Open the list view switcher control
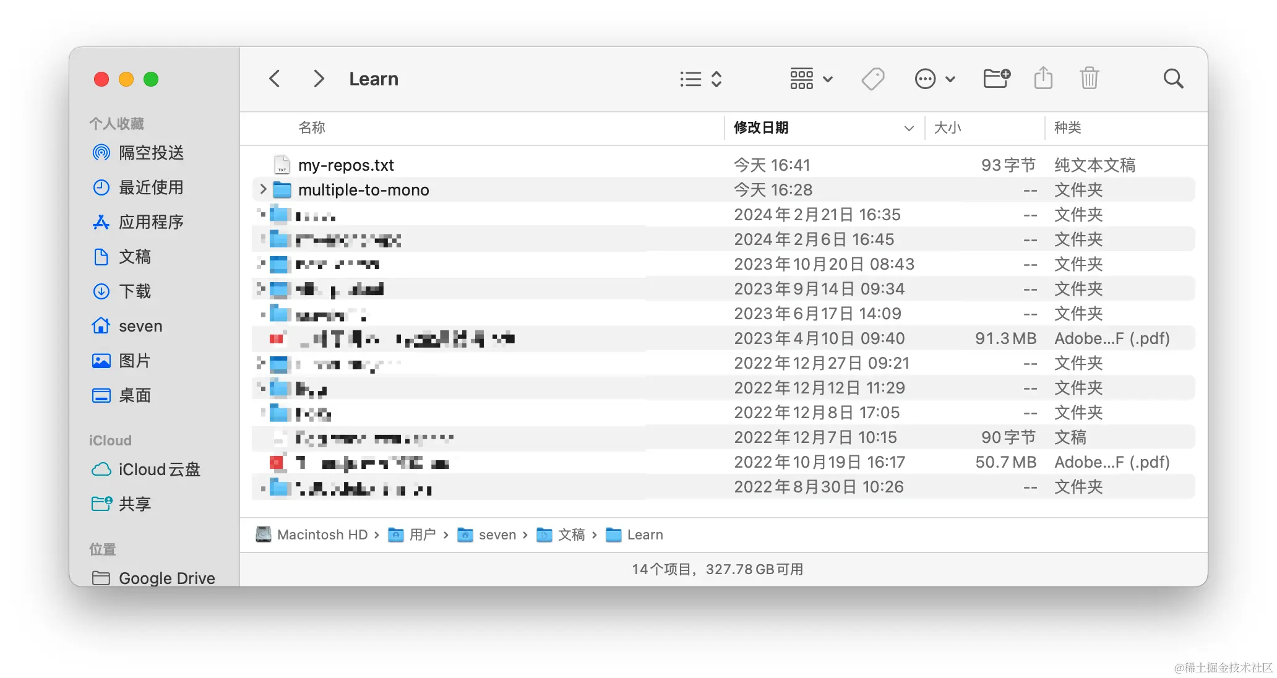This screenshot has width=1277, height=678. 700,79
